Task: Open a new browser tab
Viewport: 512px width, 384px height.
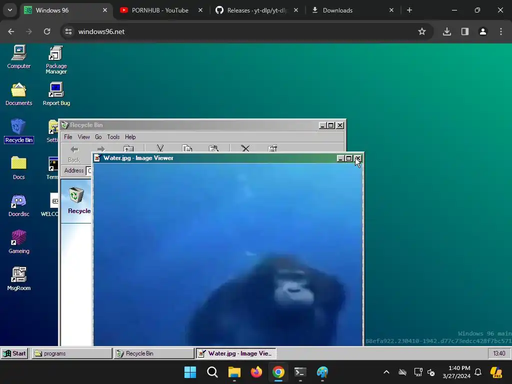Action: 409,10
